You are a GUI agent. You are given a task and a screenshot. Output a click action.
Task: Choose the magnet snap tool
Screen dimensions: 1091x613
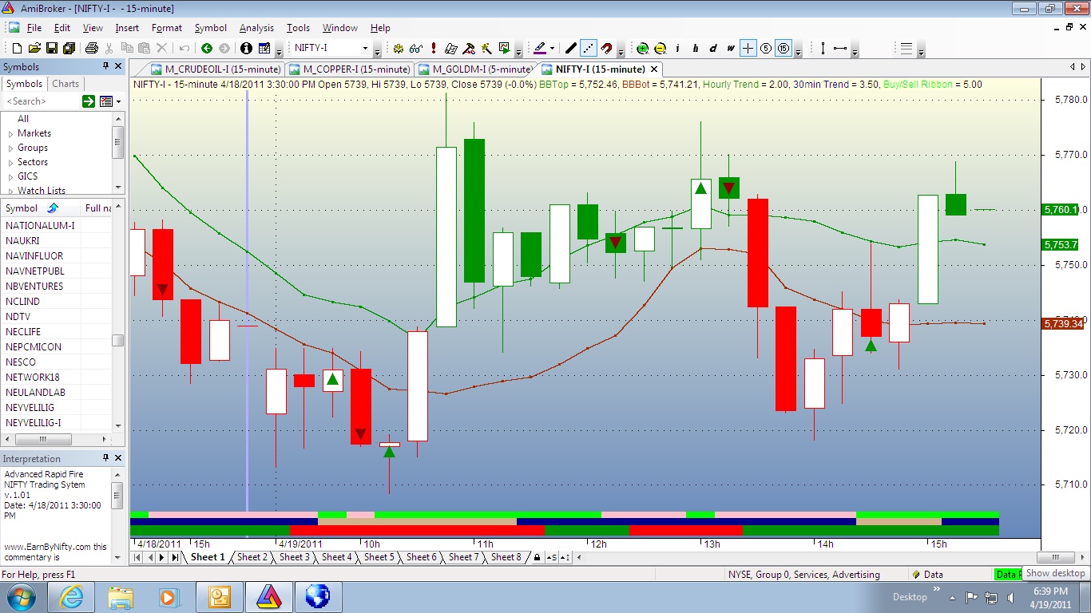click(606, 48)
